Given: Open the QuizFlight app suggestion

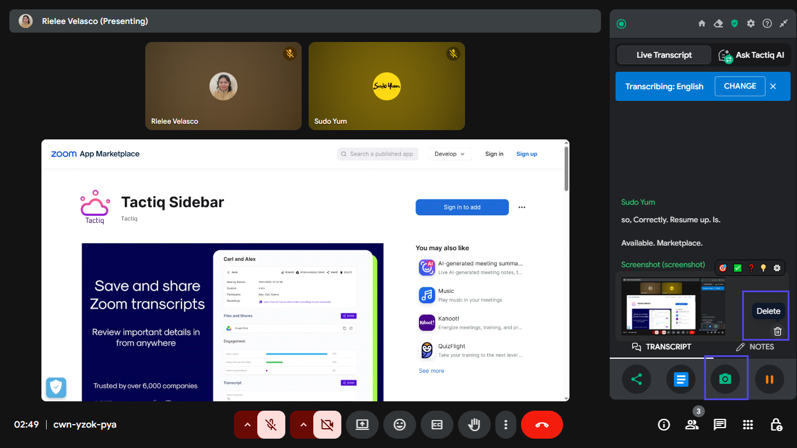Looking at the screenshot, I should point(471,350).
